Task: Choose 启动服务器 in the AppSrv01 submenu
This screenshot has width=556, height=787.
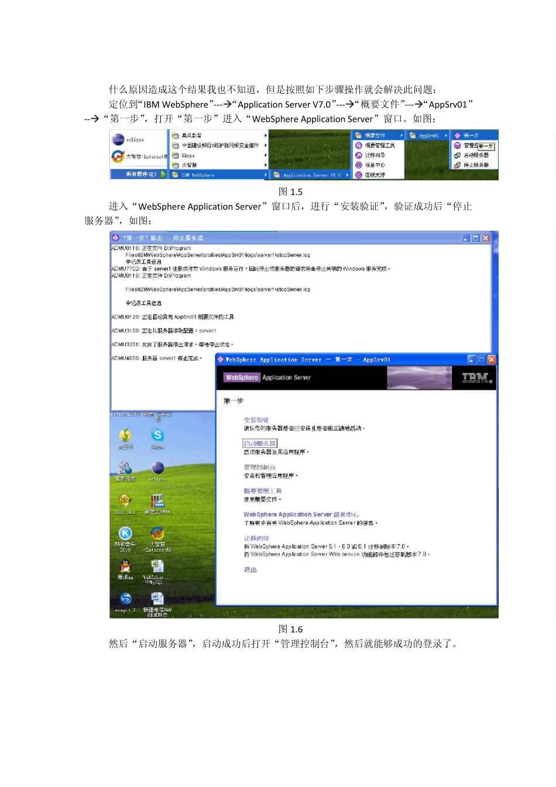Action: pyautogui.click(x=475, y=155)
